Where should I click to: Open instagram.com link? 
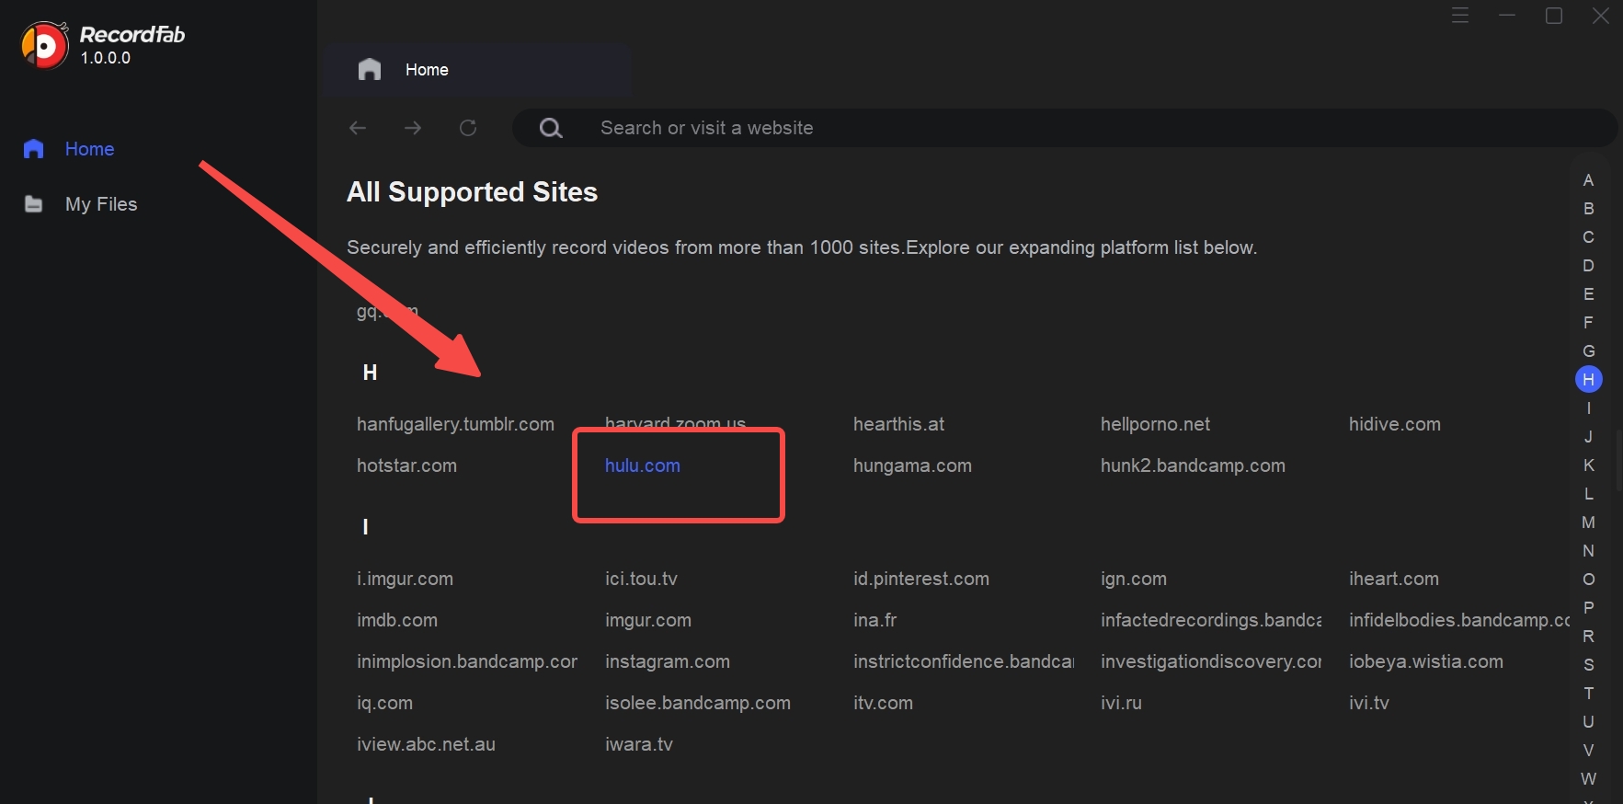[668, 661]
